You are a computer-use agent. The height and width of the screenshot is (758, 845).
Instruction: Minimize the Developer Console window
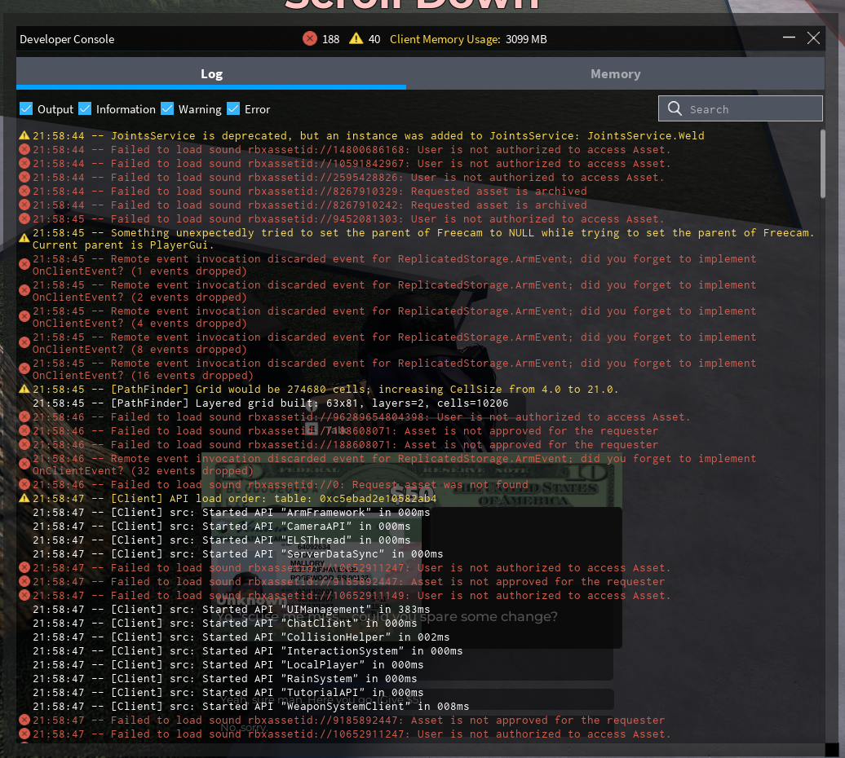(x=789, y=38)
